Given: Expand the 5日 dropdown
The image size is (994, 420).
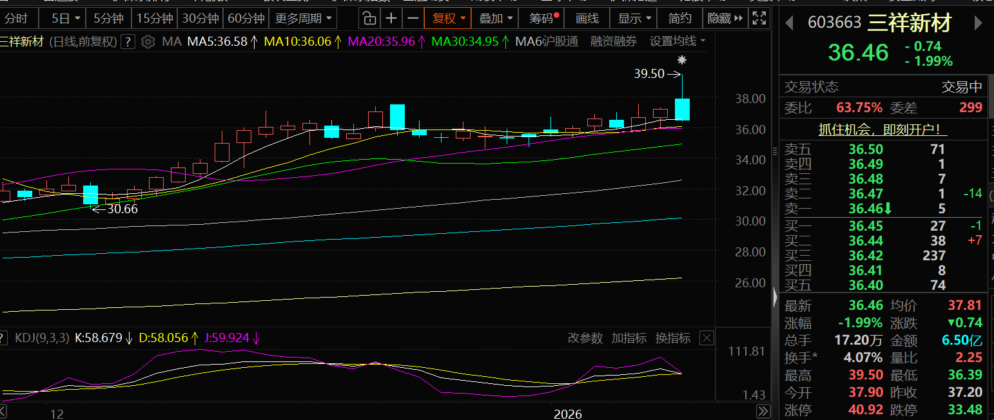Looking at the screenshot, I should coord(66,18).
